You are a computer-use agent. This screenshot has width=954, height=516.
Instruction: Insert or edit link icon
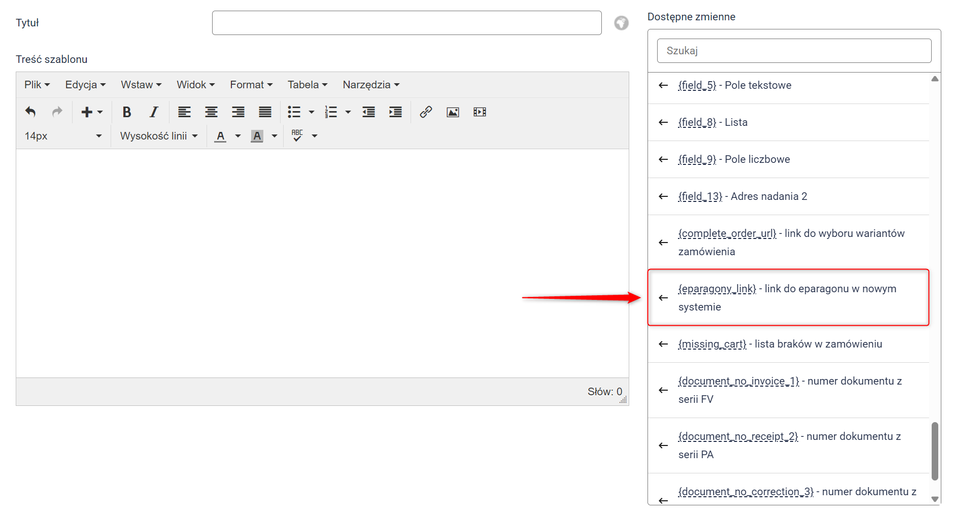tap(426, 112)
